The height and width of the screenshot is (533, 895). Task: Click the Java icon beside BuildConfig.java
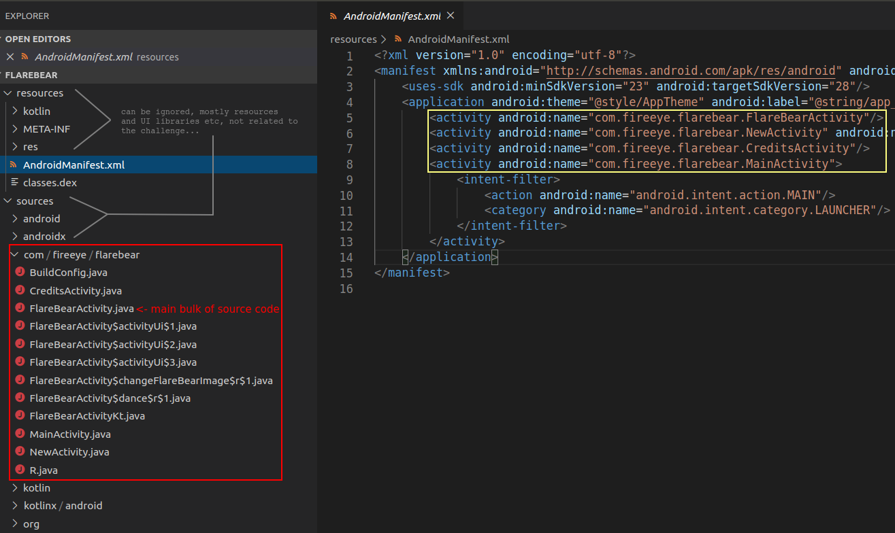[20, 272]
